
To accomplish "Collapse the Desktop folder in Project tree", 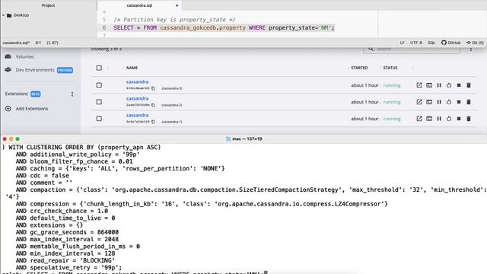I will click(x=3, y=15).
